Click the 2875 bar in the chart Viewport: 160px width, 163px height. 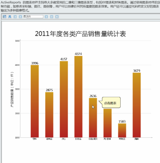coord(49,115)
